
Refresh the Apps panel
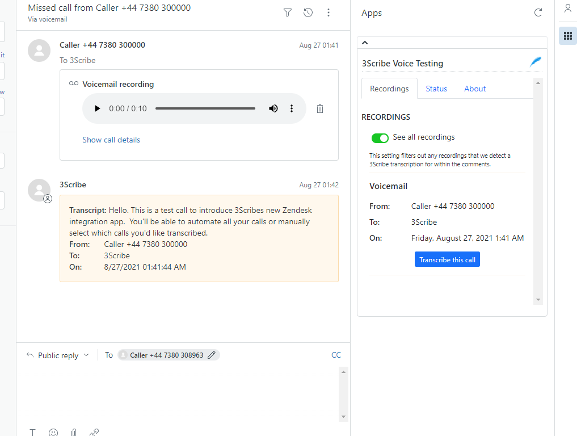pos(538,12)
